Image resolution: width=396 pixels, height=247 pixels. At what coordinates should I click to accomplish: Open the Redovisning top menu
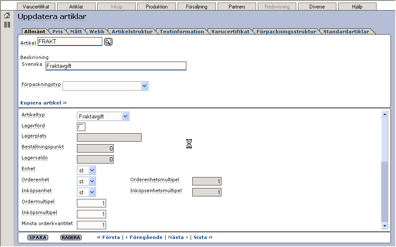click(277, 7)
